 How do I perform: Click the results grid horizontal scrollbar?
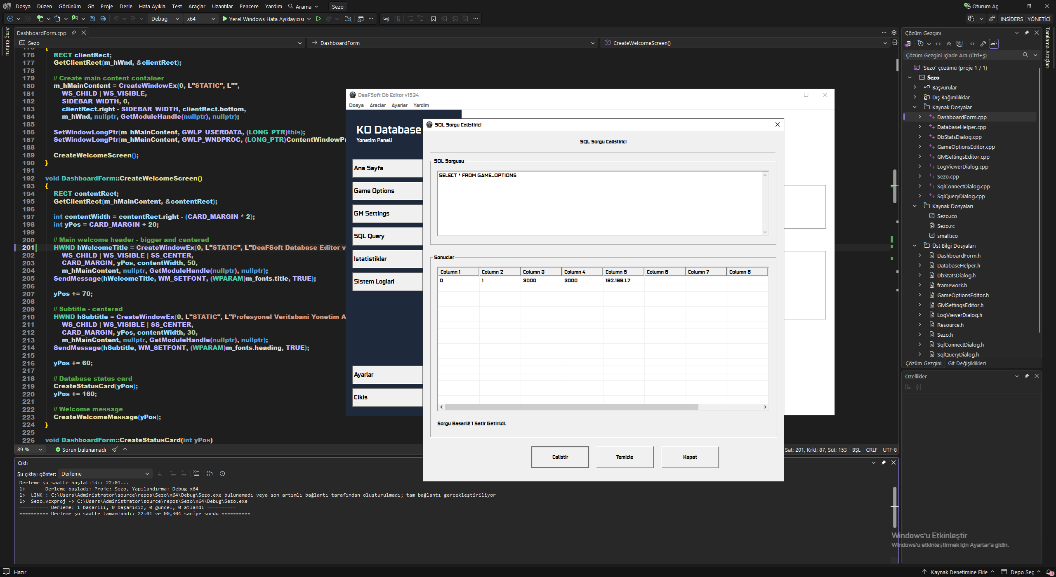point(603,407)
